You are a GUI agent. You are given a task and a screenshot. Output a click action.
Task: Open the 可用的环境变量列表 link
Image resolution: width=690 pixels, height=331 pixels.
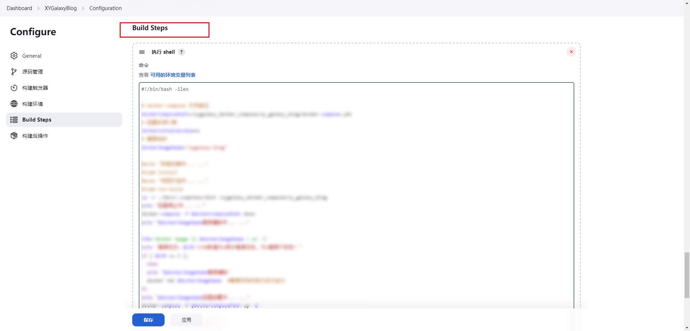click(173, 75)
